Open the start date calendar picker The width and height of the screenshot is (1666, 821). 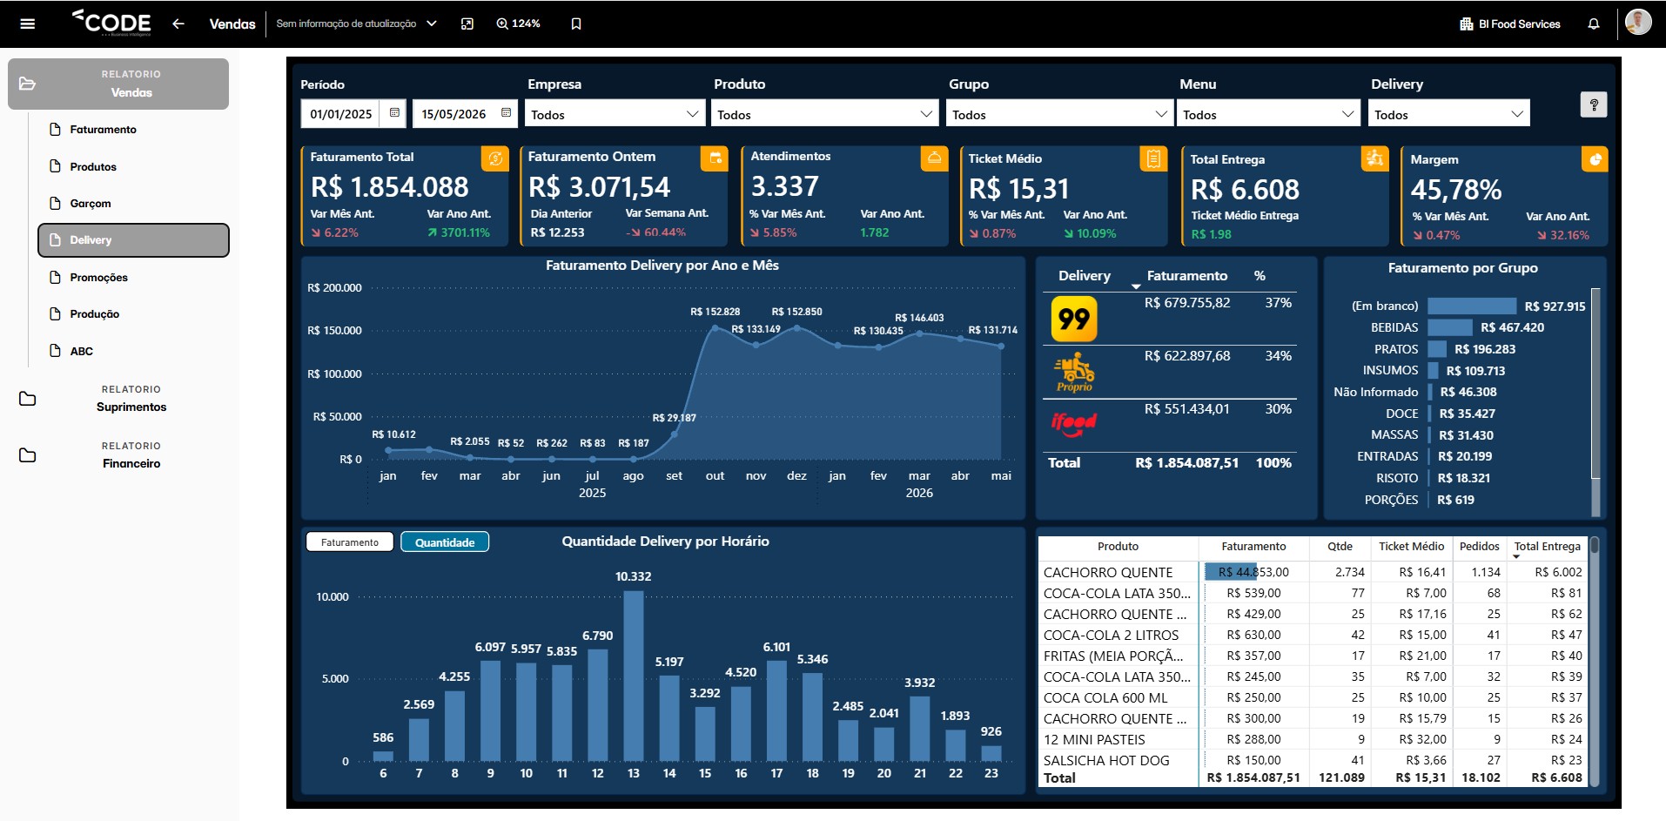[394, 113]
